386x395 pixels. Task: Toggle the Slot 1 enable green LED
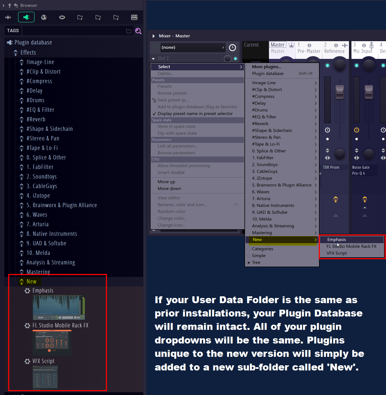tap(235, 59)
